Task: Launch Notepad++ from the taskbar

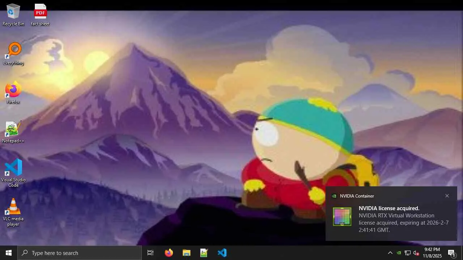Action: click(204, 253)
